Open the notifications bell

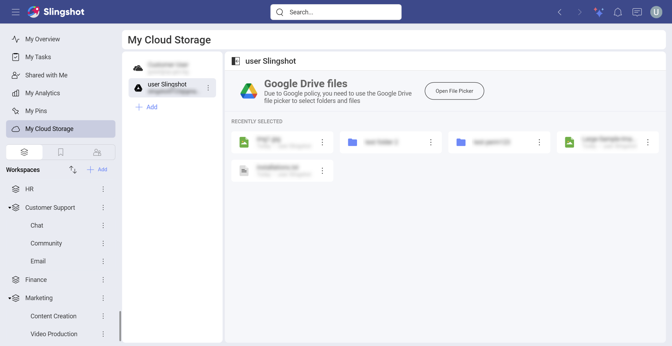coord(618,12)
